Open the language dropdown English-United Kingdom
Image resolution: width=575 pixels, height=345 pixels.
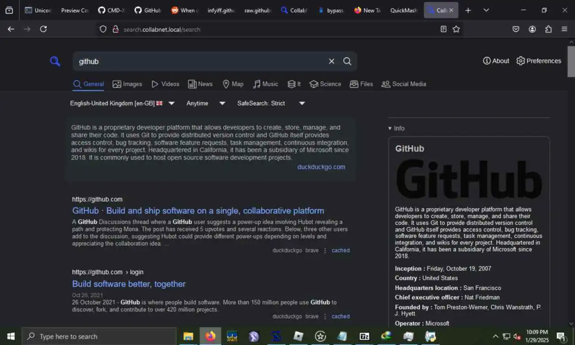click(122, 103)
